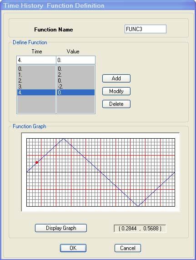Click the red marker dot on graph

point(37,162)
